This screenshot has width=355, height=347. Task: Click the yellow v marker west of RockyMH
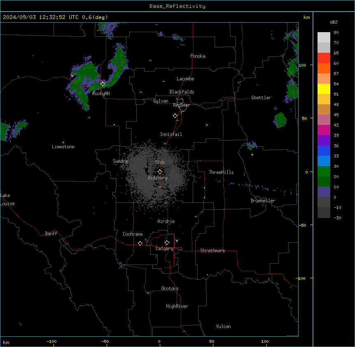tap(72, 76)
